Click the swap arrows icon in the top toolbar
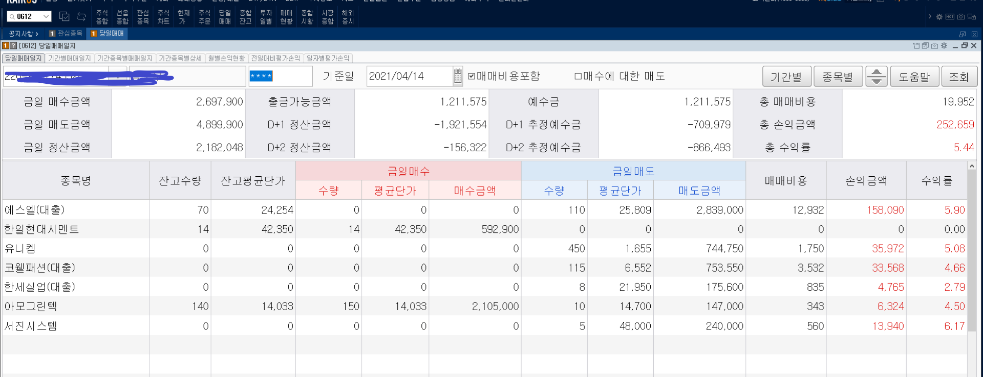The width and height of the screenshot is (983, 377). (81, 16)
